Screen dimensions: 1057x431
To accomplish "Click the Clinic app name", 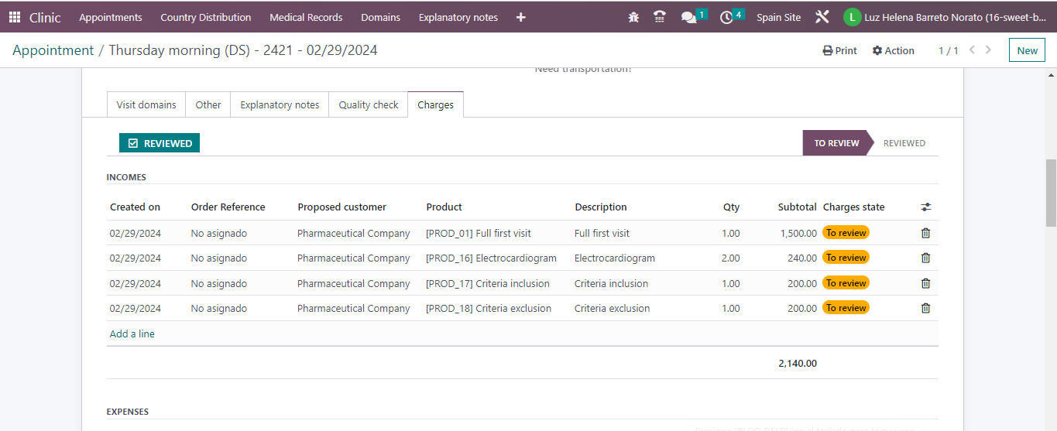I will pos(45,17).
